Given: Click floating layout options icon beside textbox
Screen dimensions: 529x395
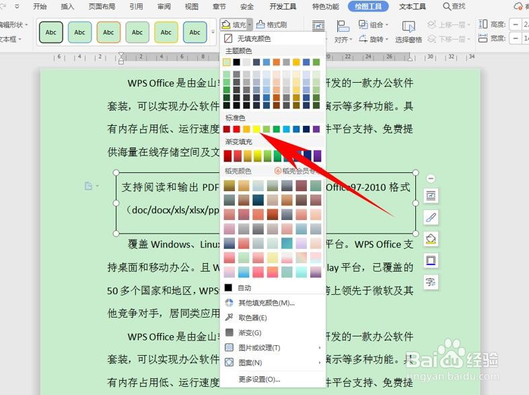Looking at the screenshot, I should tap(431, 195).
